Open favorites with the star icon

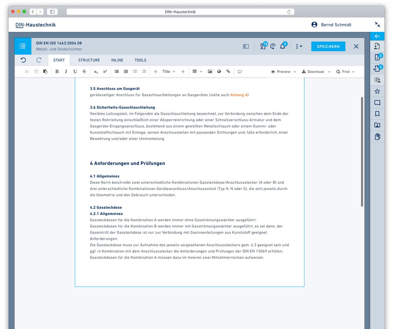(x=377, y=91)
